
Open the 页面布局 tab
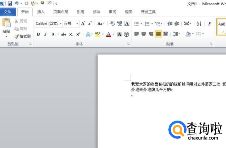pyautogui.click(x=61, y=12)
